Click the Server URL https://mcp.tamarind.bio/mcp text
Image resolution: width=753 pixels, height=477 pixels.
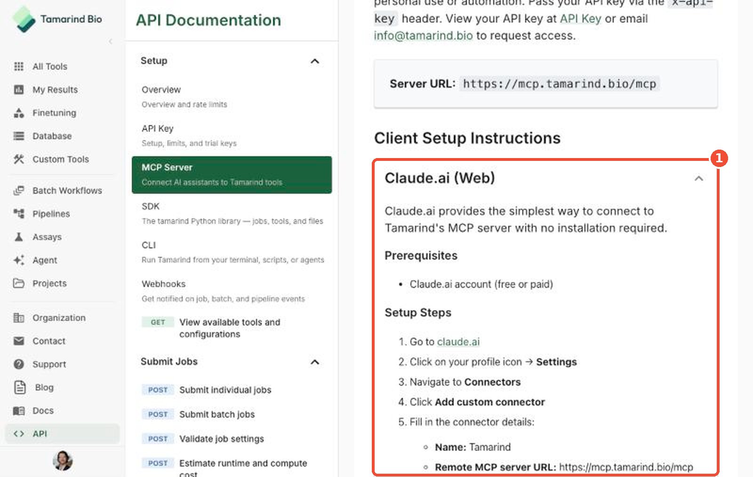coord(560,84)
